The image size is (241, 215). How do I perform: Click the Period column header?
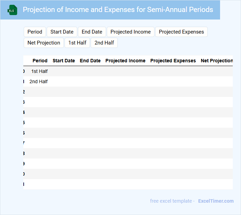40,61
